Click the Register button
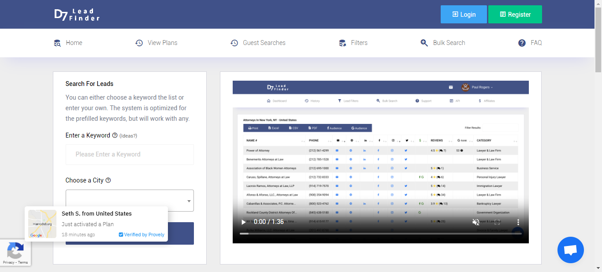Image resolution: width=602 pixels, height=272 pixels. (515, 15)
